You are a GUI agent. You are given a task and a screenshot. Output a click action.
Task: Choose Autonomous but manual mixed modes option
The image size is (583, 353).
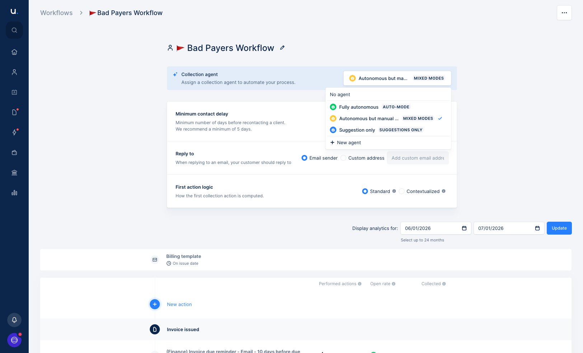[388, 118]
